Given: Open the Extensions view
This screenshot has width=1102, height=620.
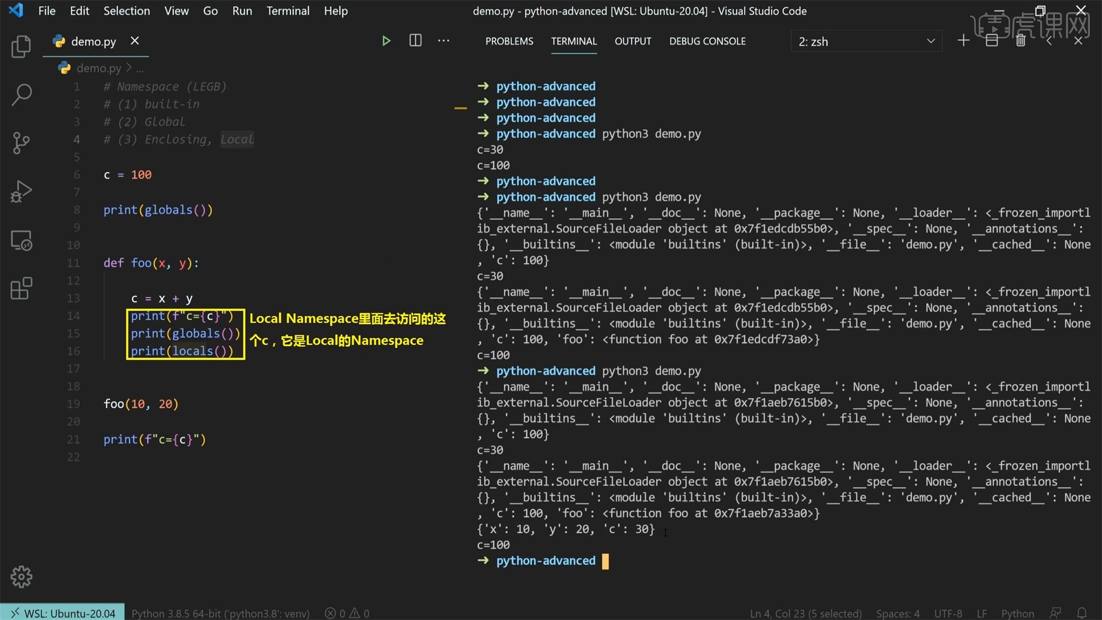Looking at the screenshot, I should click(21, 289).
